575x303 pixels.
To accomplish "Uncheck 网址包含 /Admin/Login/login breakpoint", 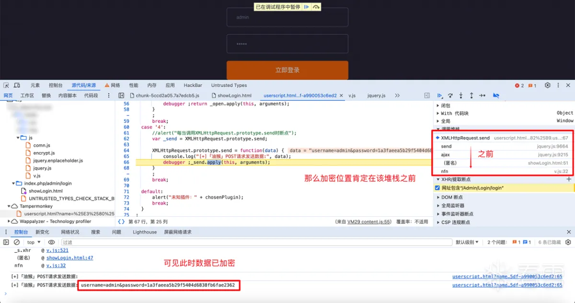I will pos(437,188).
